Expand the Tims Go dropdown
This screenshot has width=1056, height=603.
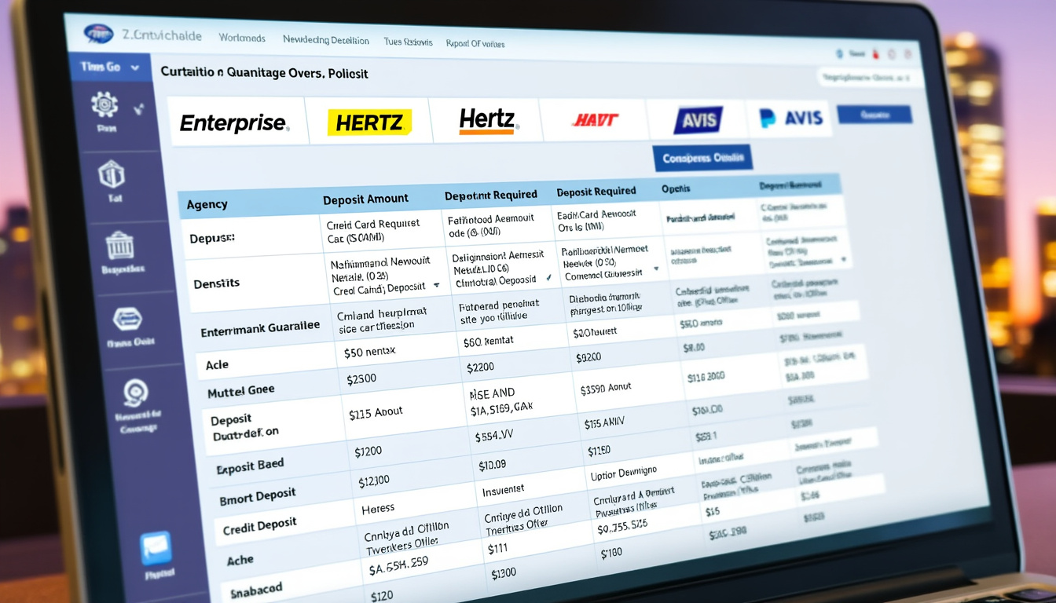109,68
